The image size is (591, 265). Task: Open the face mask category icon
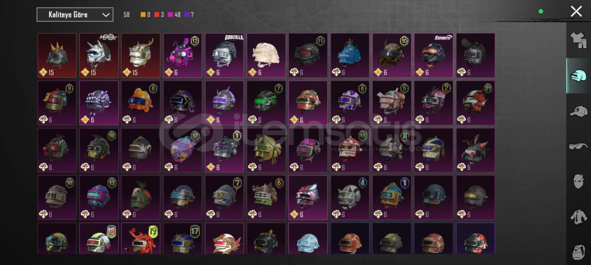coord(578,181)
